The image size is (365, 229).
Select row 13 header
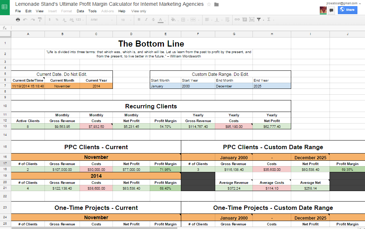click(5, 126)
